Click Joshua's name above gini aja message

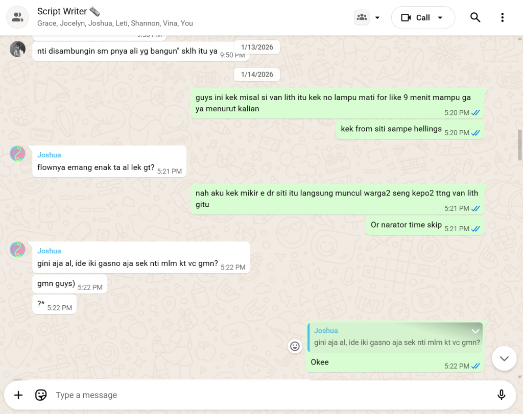click(49, 251)
